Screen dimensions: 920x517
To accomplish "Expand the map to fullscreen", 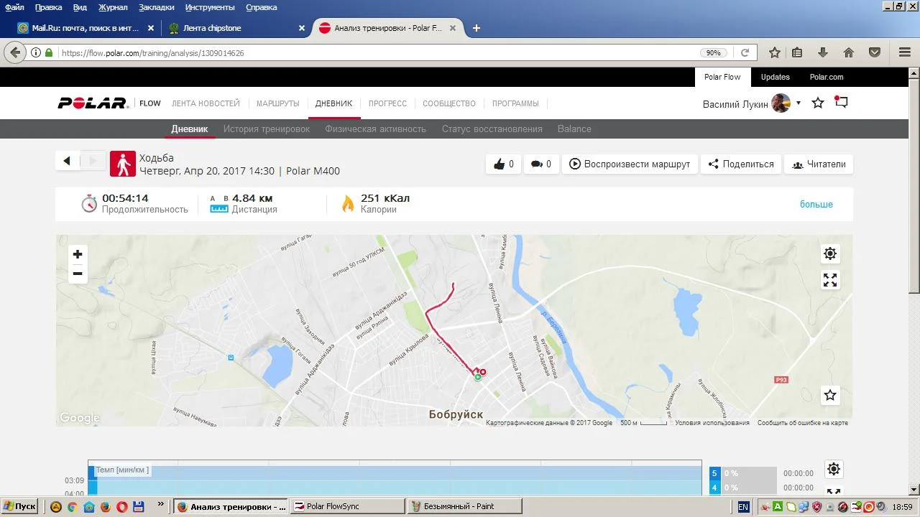I will point(830,280).
